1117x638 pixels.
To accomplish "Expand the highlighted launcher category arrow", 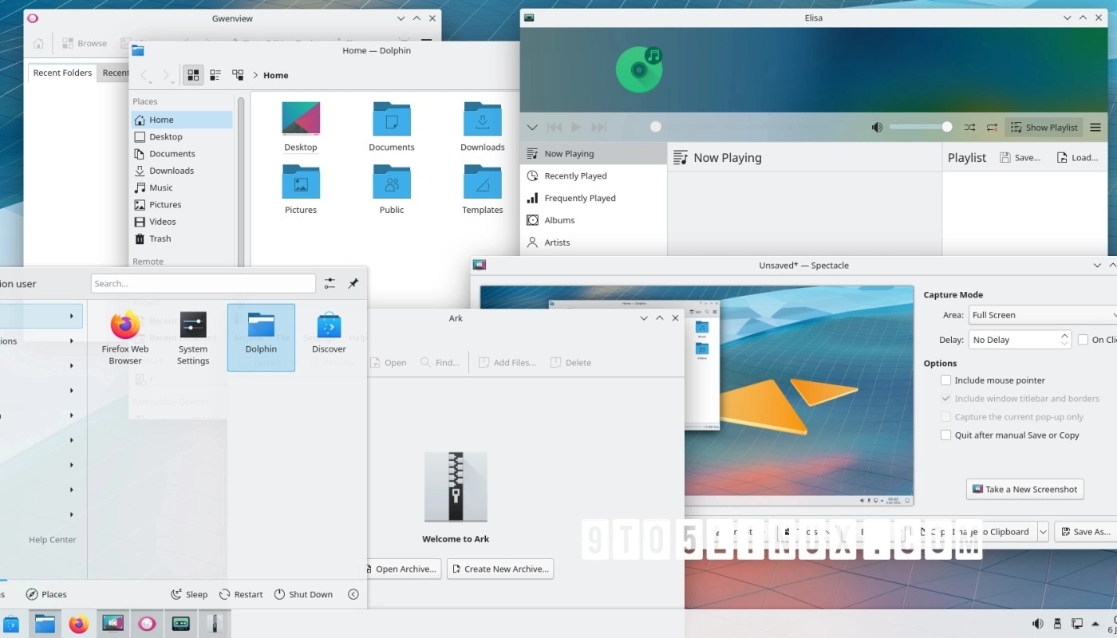I will click(x=71, y=316).
